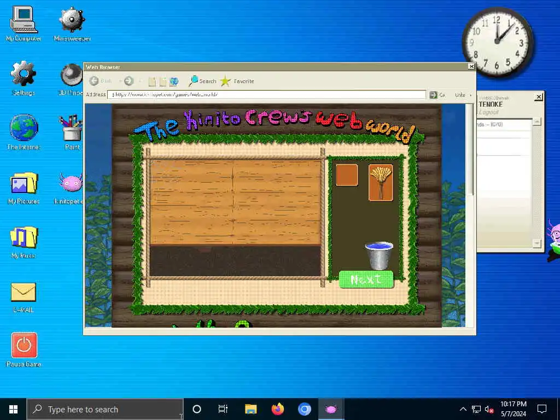The height and width of the screenshot is (420, 560).
Task: Open the My Pictures folder icon
Action: tap(24, 188)
